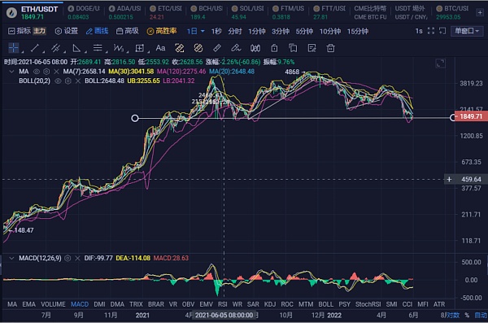Image resolution: width=488 pixels, height=323 pixels.
Task: Open the 1日 timeframe dropdown
Action: pos(195,31)
